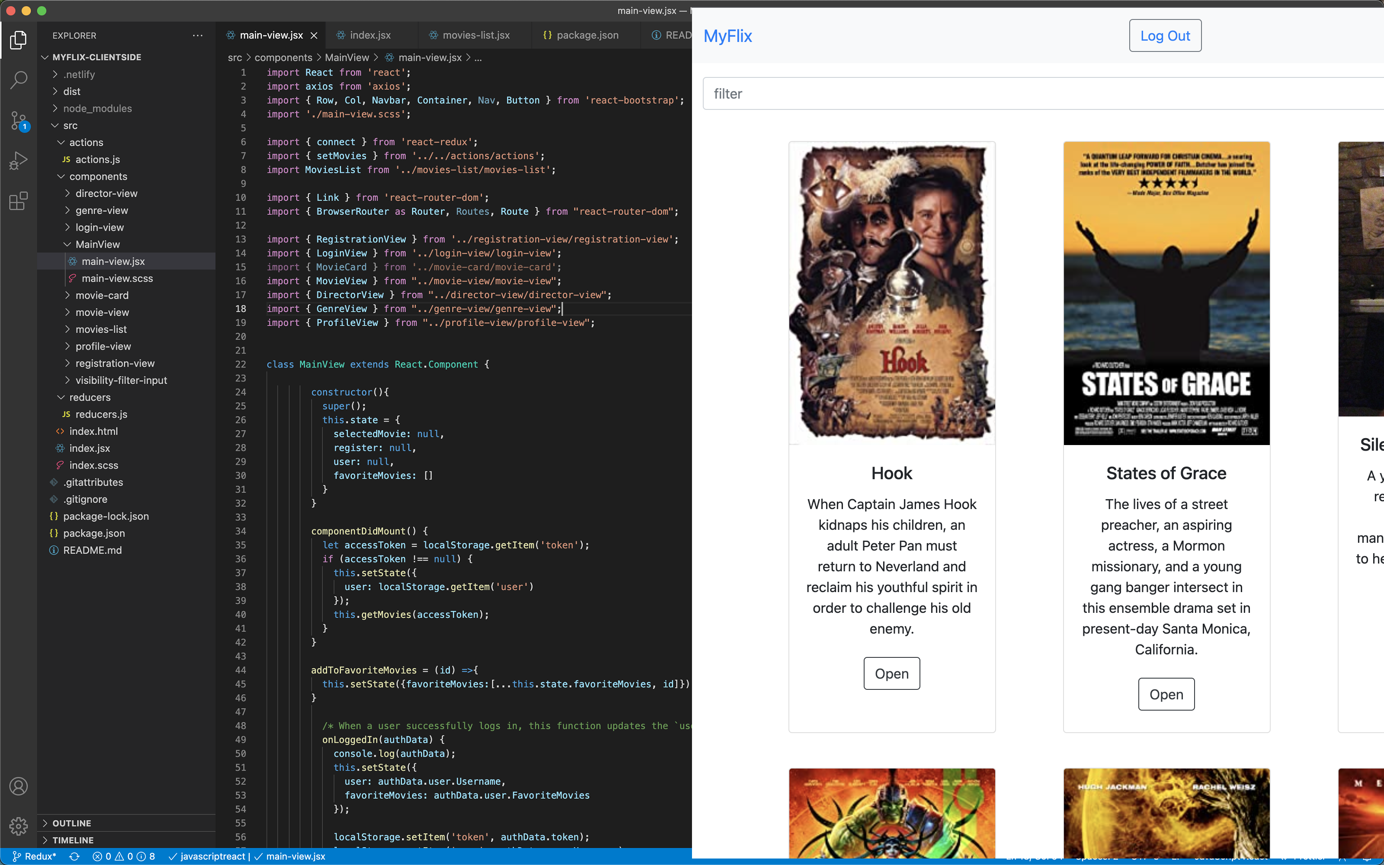This screenshot has width=1384, height=865.
Task: Expand the dist folder
Action: click(x=55, y=92)
